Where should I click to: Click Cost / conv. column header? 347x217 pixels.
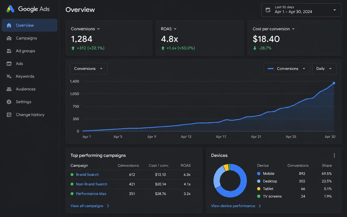coord(159,165)
